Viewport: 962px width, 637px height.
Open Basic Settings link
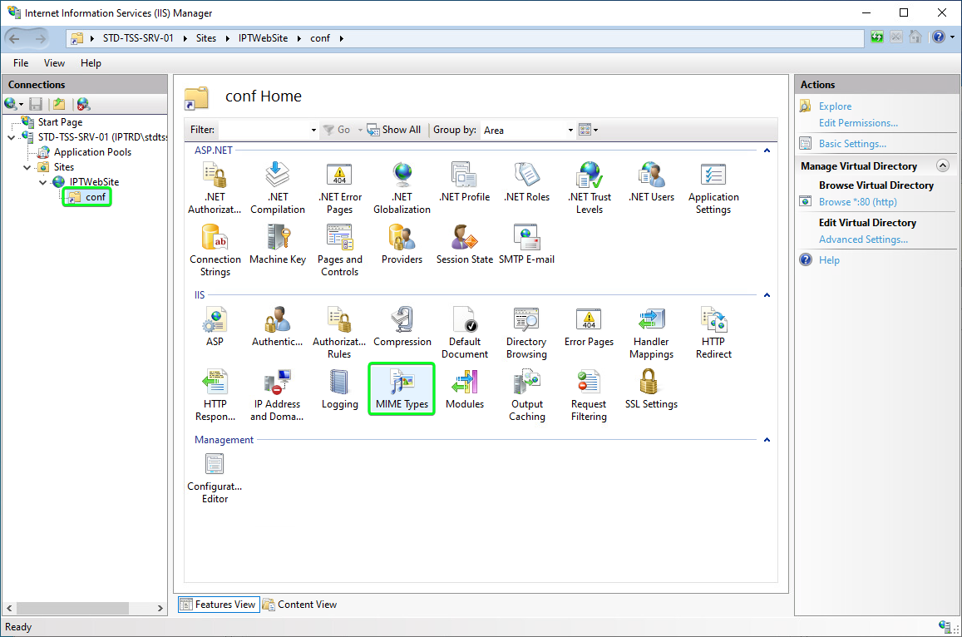click(852, 144)
